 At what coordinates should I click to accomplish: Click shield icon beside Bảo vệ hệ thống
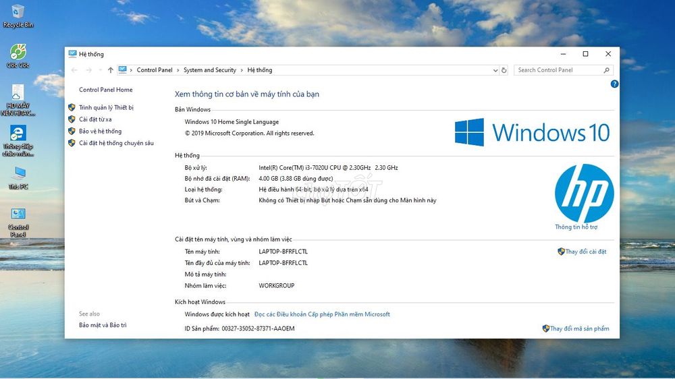click(x=72, y=132)
